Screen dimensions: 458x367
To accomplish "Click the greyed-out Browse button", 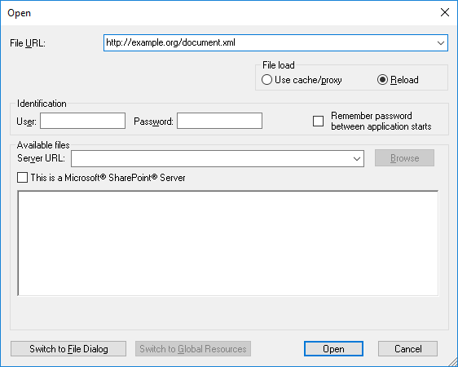I will tap(404, 158).
